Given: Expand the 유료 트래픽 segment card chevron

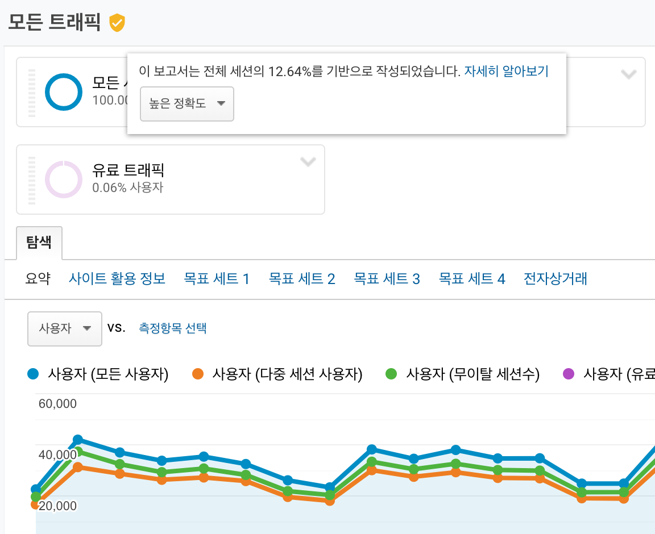Looking at the screenshot, I should point(308,162).
